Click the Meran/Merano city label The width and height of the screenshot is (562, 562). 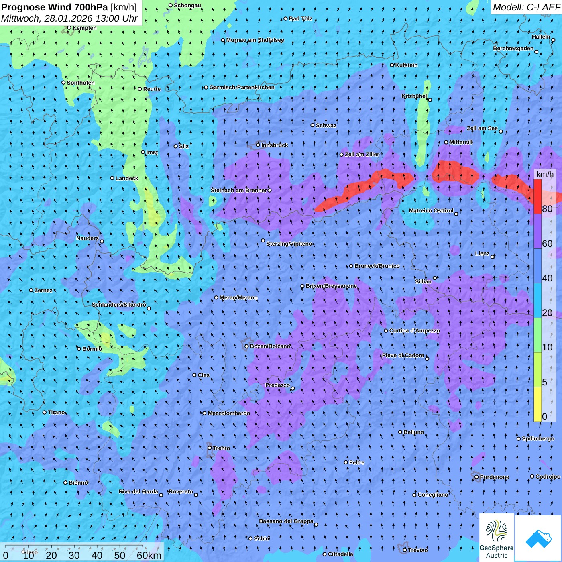[238, 297]
